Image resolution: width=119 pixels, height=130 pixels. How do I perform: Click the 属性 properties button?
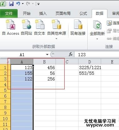[x=113, y=31]
